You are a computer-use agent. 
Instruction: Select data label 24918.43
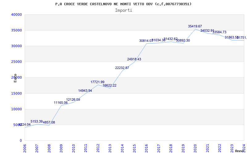tap(134, 59)
